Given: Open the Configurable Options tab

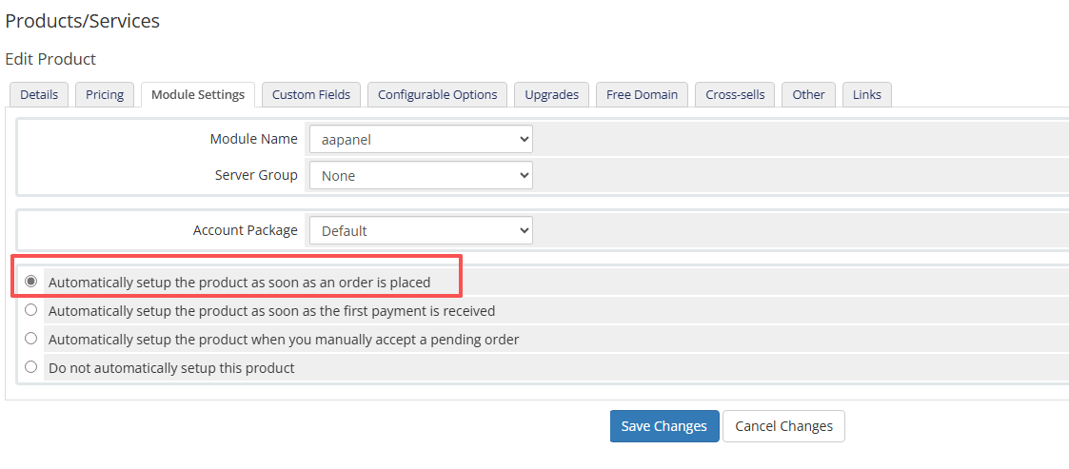Looking at the screenshot, I should (437, 94).
